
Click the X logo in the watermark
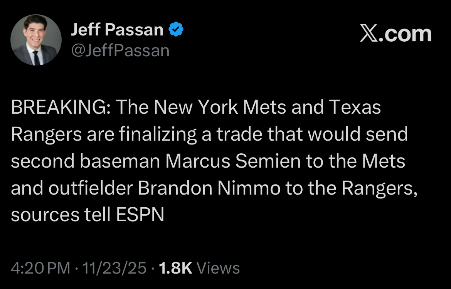click(370, 34)
